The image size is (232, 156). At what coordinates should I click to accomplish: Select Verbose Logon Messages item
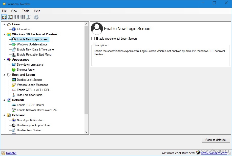[x=32, y=85]
